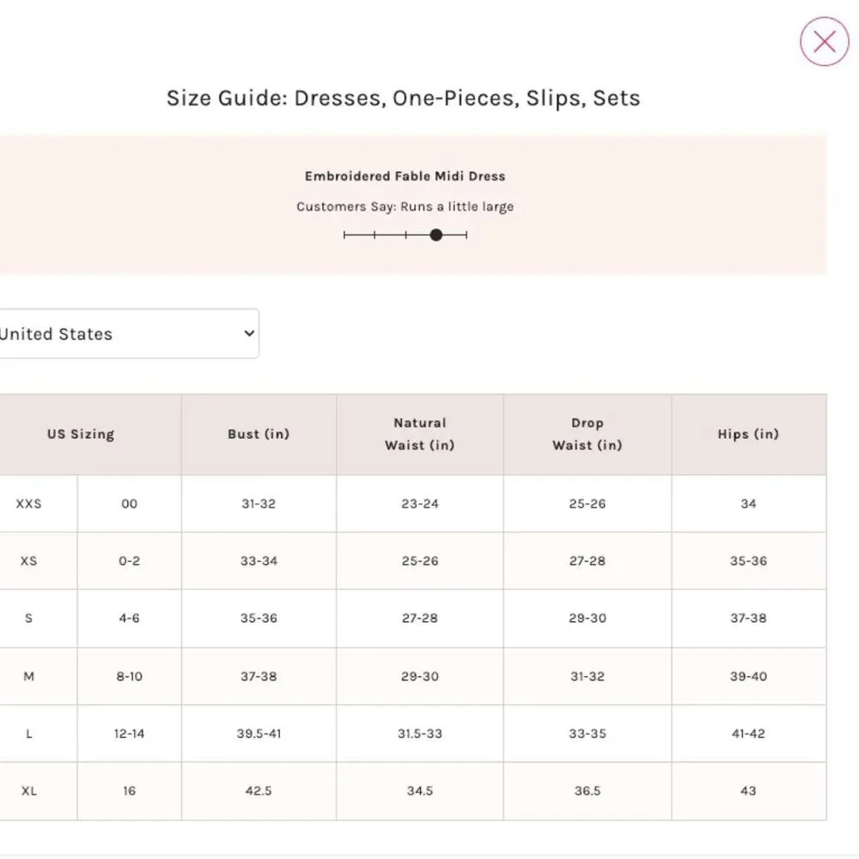Viewport: 859px width, 859px height.
Task: Click the "Hips (in)" column header
Action: pyautogui.click(x=748, y=434)
